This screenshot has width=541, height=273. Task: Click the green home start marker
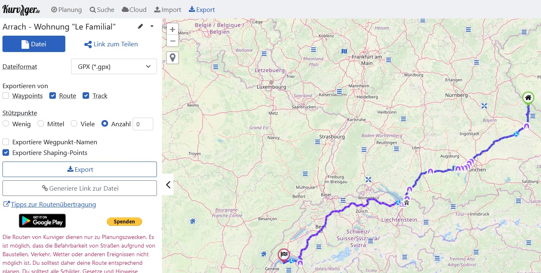tap(528, 98)
